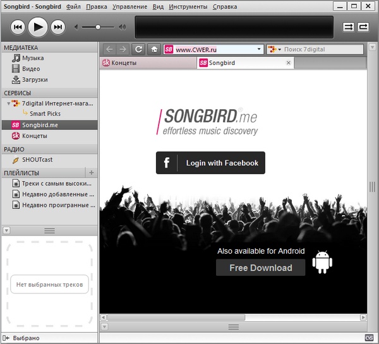This screenshot has width=379, height=344.
Task: Adjust the volume slider
Action: click(x=97, y=27)
